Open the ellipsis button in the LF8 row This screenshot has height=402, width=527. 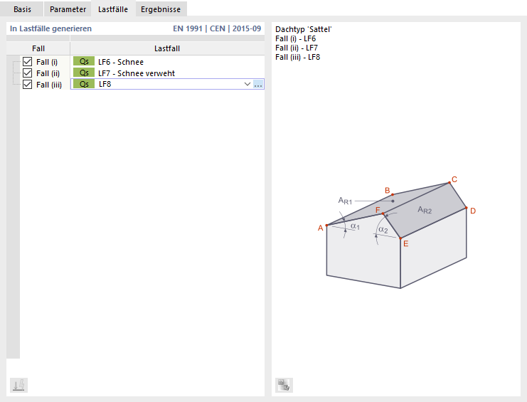coord(258,85)
